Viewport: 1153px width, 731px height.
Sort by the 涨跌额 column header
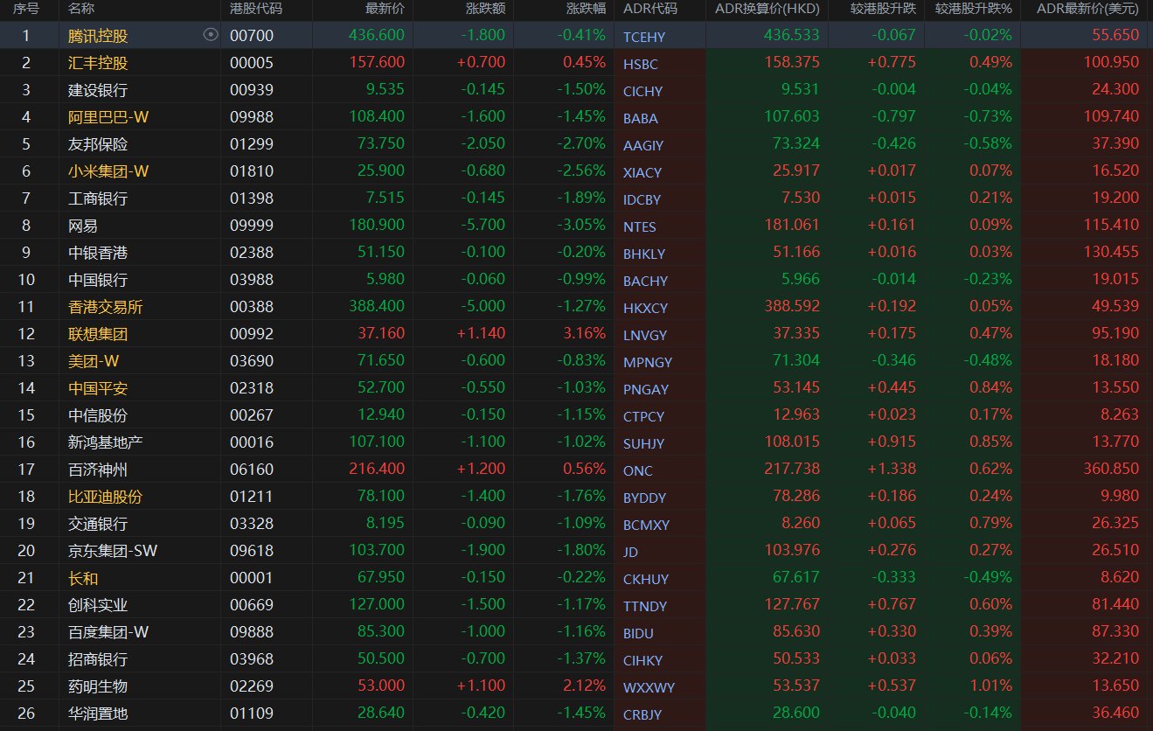click(x=485, y=9)
